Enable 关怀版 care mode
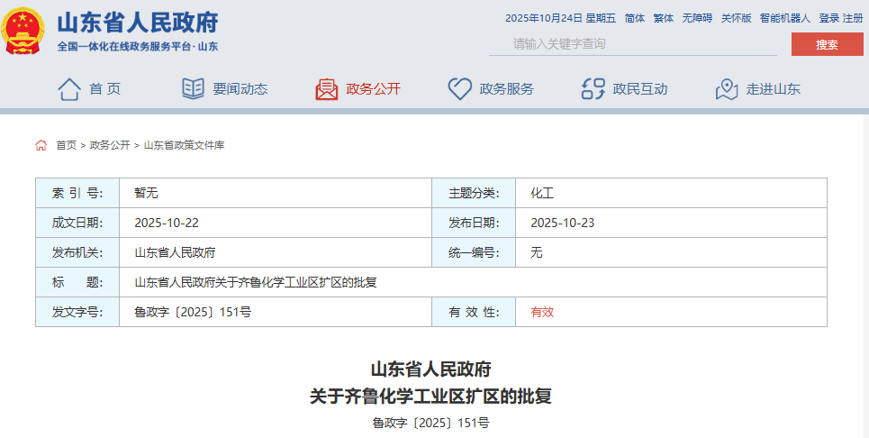The image size is (869, 438). tap(736, 18)
